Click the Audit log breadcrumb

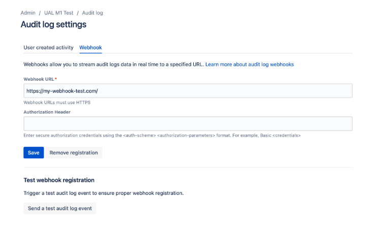[93, 13]
